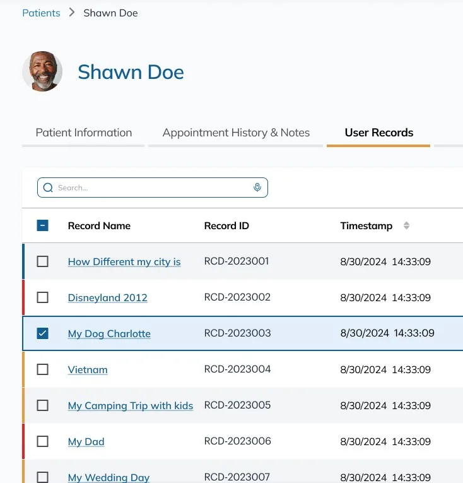Check the box for the My Dad record
Image resolution: width=463 pixels, height=483 pixels.
(x=42, y=441)
